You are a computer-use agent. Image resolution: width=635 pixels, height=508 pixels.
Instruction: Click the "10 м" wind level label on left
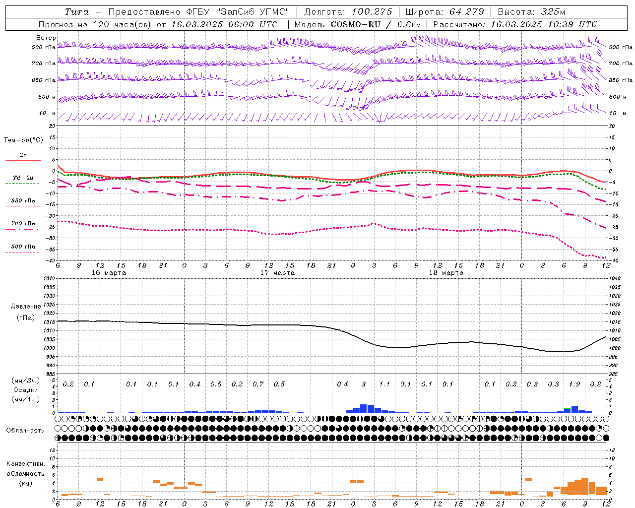click(47, 113)
